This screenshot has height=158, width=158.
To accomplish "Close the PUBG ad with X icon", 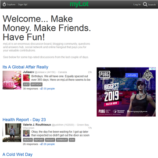I will tap(154, 68).
